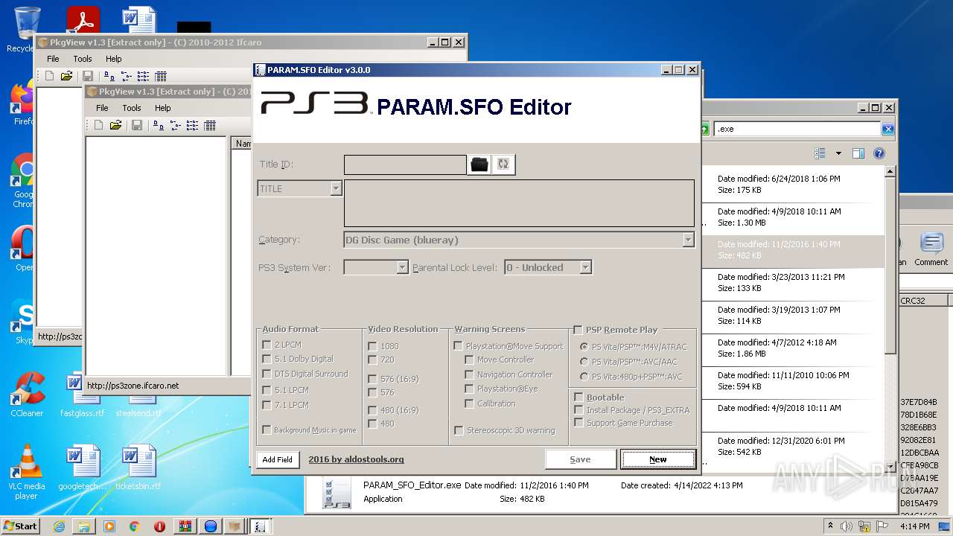Open the PS3 System Ver dropdown
The height and width of the screenshot is (536, 953).
402,267
